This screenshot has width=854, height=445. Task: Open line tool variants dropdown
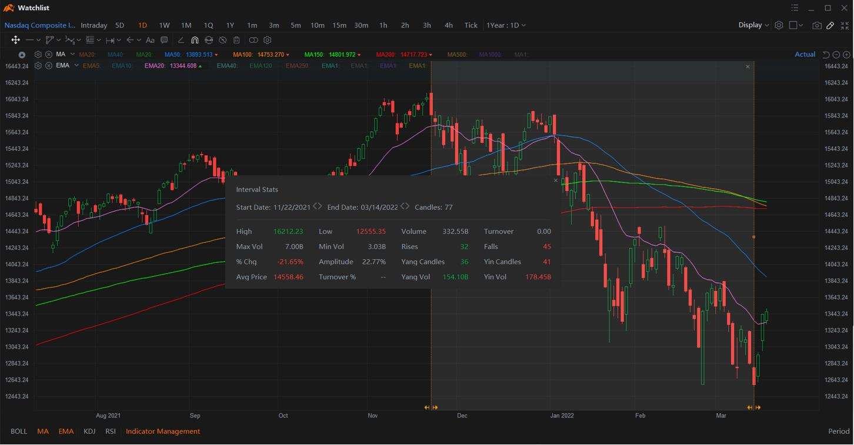point(38,41)
